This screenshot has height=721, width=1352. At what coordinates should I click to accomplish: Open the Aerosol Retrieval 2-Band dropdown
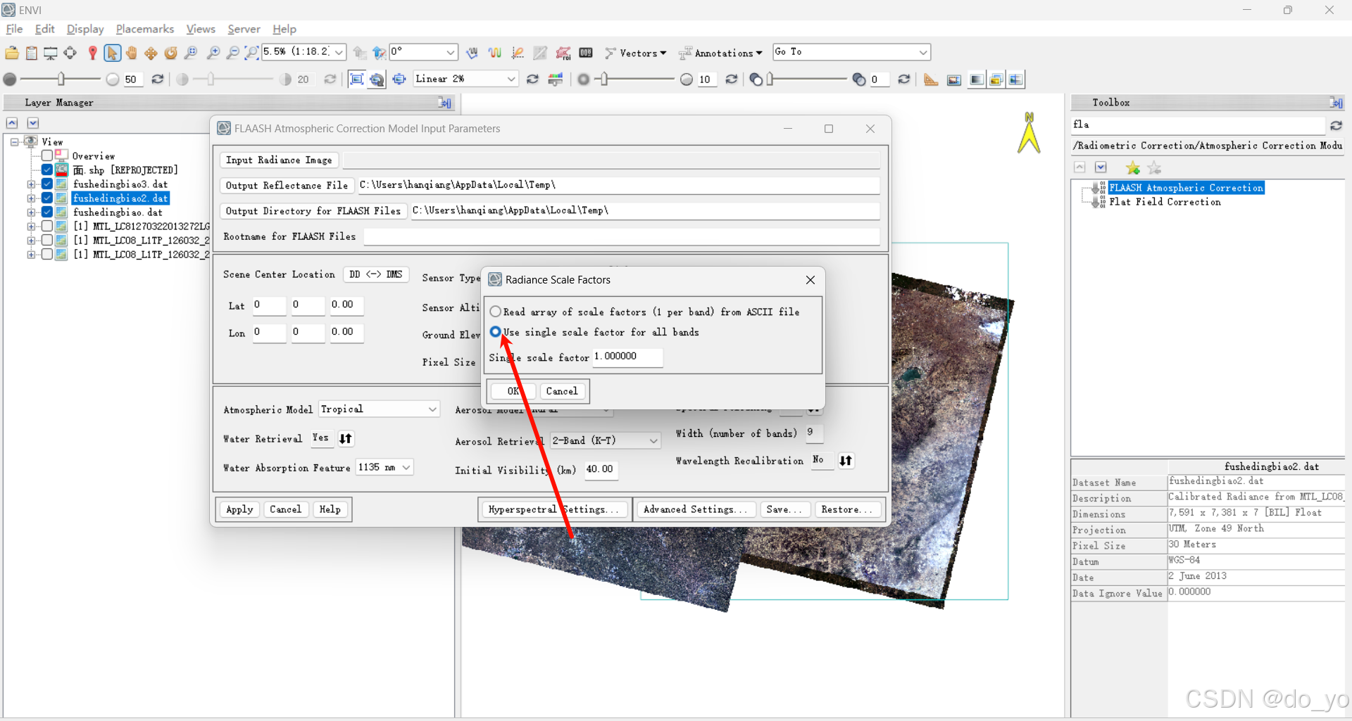click(653, 441)
